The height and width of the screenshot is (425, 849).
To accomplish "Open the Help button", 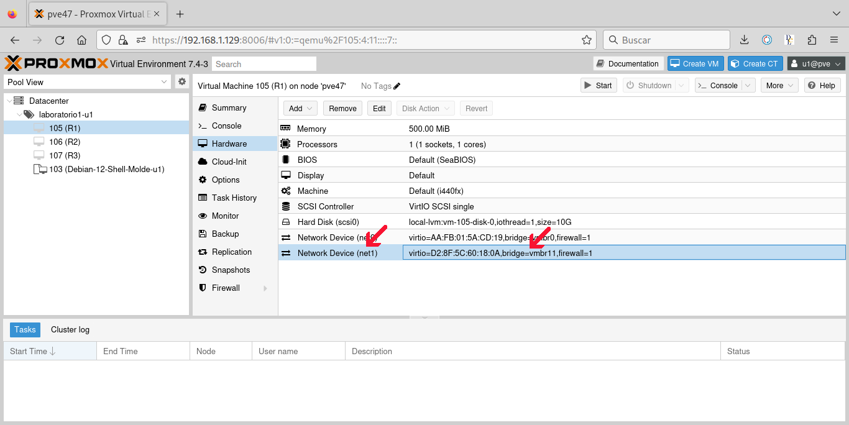I will pyautogui.click(x=822, y=86).
